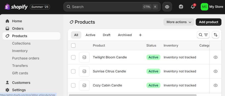Viewport: 225px width, 96px height.
Task: Select Products in sidebar
Action: [x=31, y=36]
